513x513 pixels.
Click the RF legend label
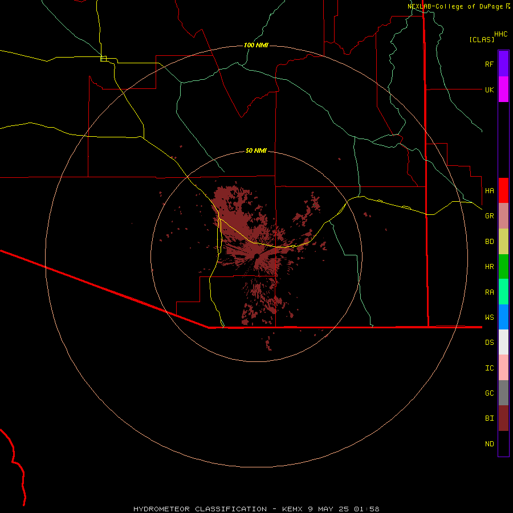489,64
